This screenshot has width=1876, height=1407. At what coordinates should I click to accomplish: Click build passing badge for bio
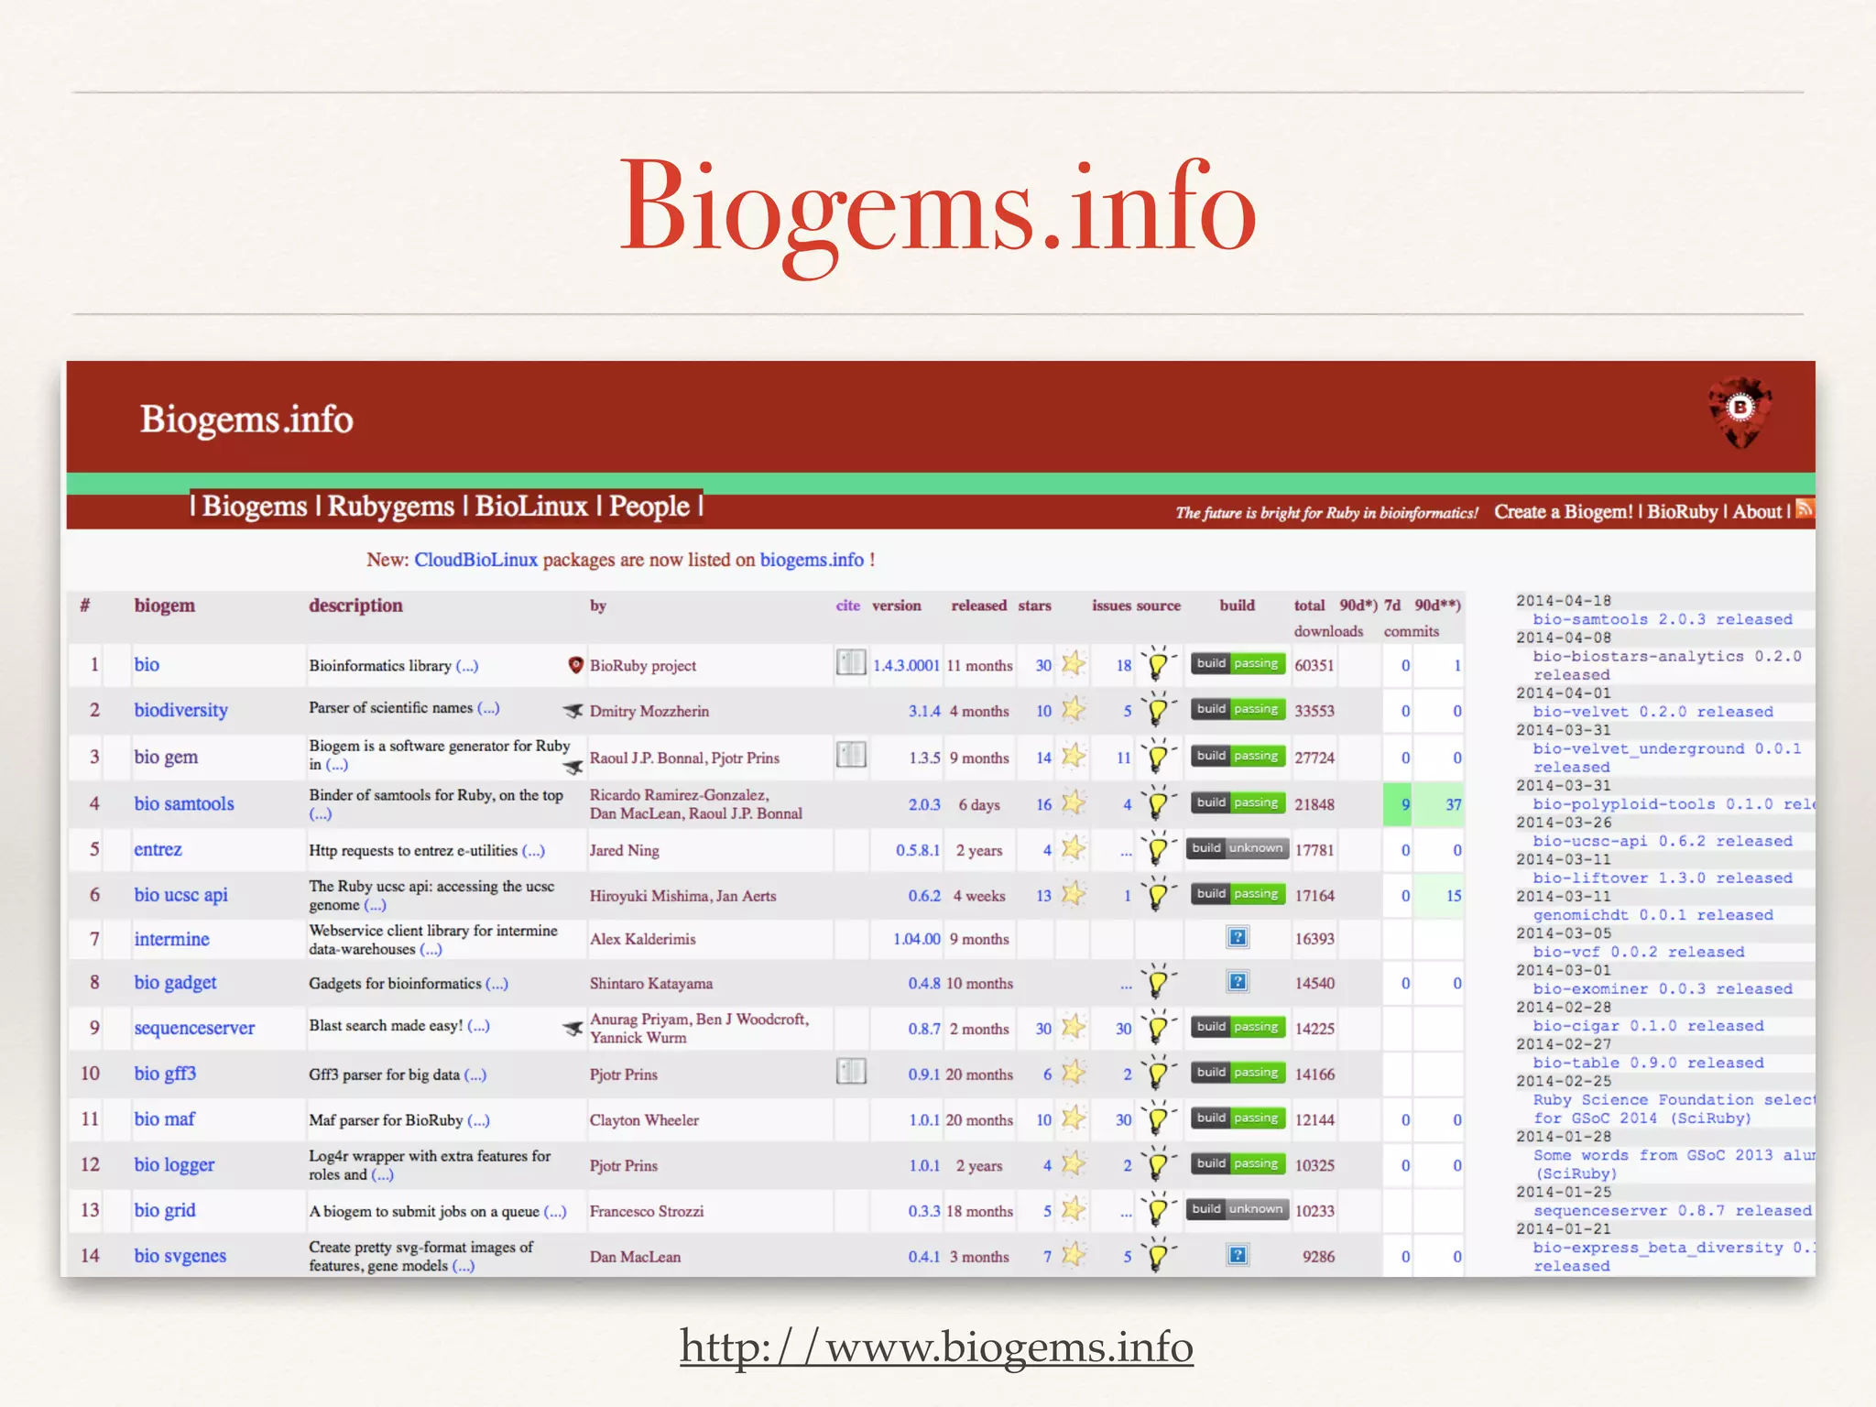[1238, 663]
